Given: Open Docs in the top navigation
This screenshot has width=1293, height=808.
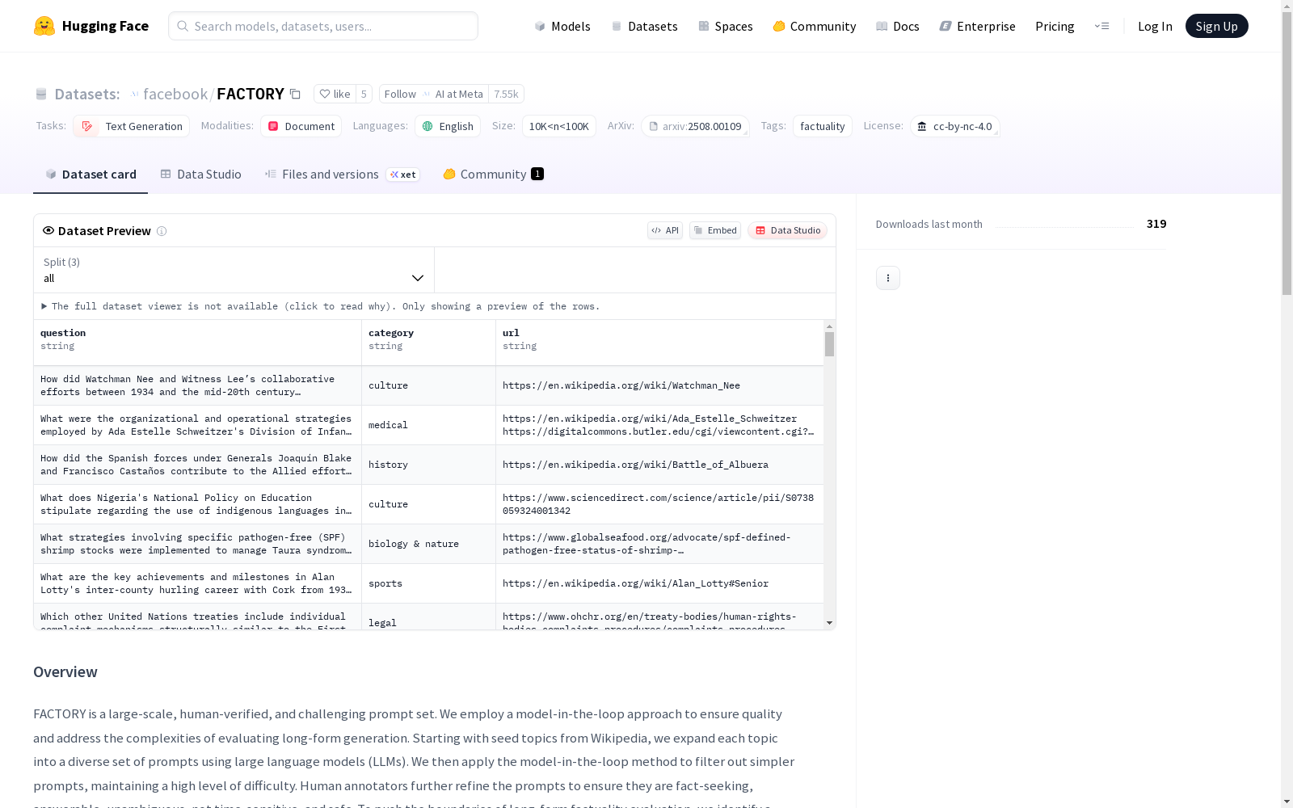Looking at the screenshot, I should pos(898,26).
